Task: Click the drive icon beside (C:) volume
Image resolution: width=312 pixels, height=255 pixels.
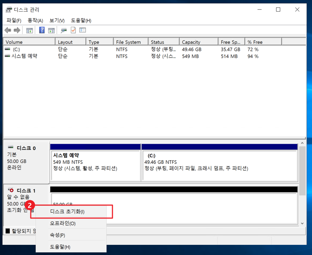Action: pyautogui.click(x=7, y=49)
